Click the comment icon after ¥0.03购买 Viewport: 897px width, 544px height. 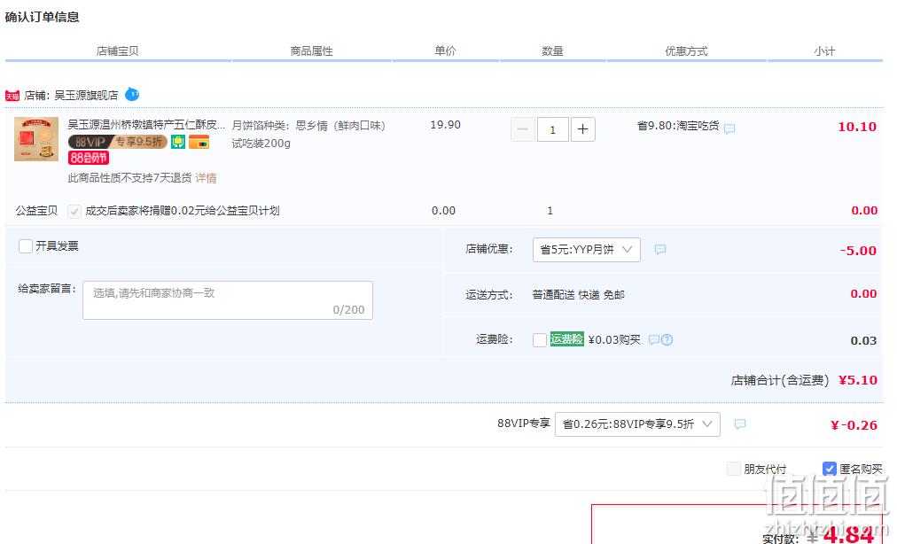pyautogui.click(x=654, y=340)
